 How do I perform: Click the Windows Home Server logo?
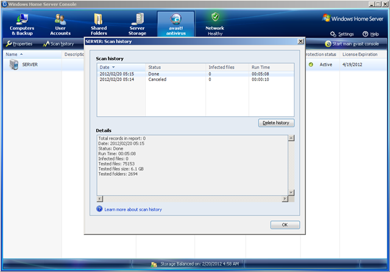353,19
